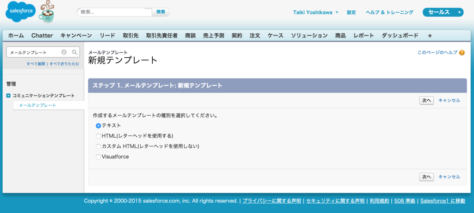Go to the 商談 tab

click(190, 36)
